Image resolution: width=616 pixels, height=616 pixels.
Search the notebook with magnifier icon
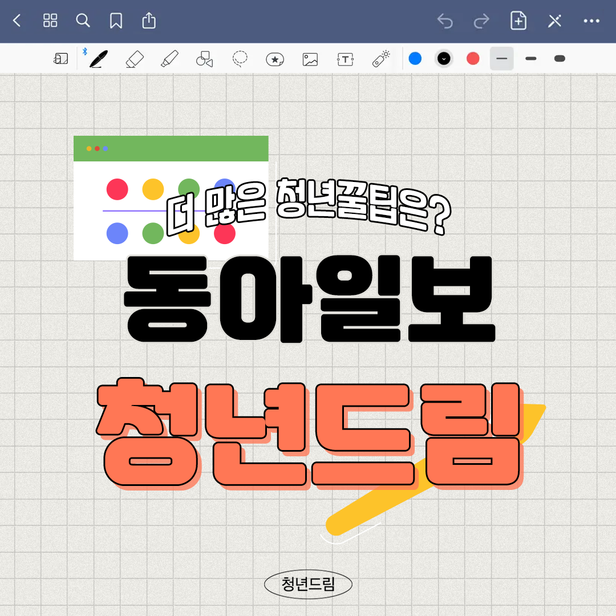click(x=83, y=21)
